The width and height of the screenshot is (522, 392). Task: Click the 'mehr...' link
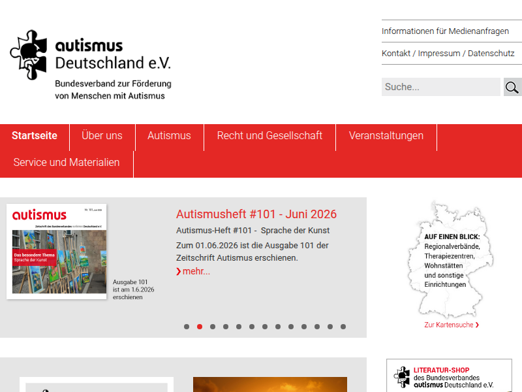(196, 271)
